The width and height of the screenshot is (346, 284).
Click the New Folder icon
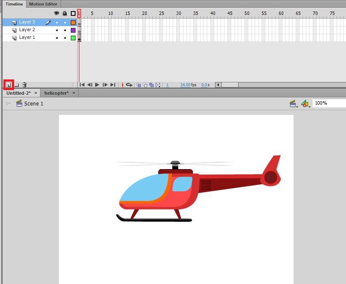pyautogui.click(x=17, y=85)
